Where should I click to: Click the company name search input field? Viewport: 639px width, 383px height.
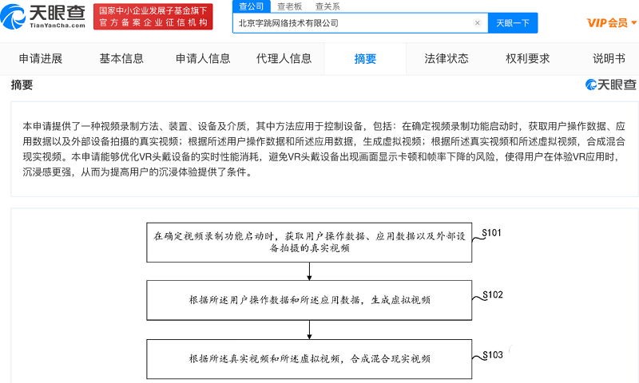(x=351, y=23)
